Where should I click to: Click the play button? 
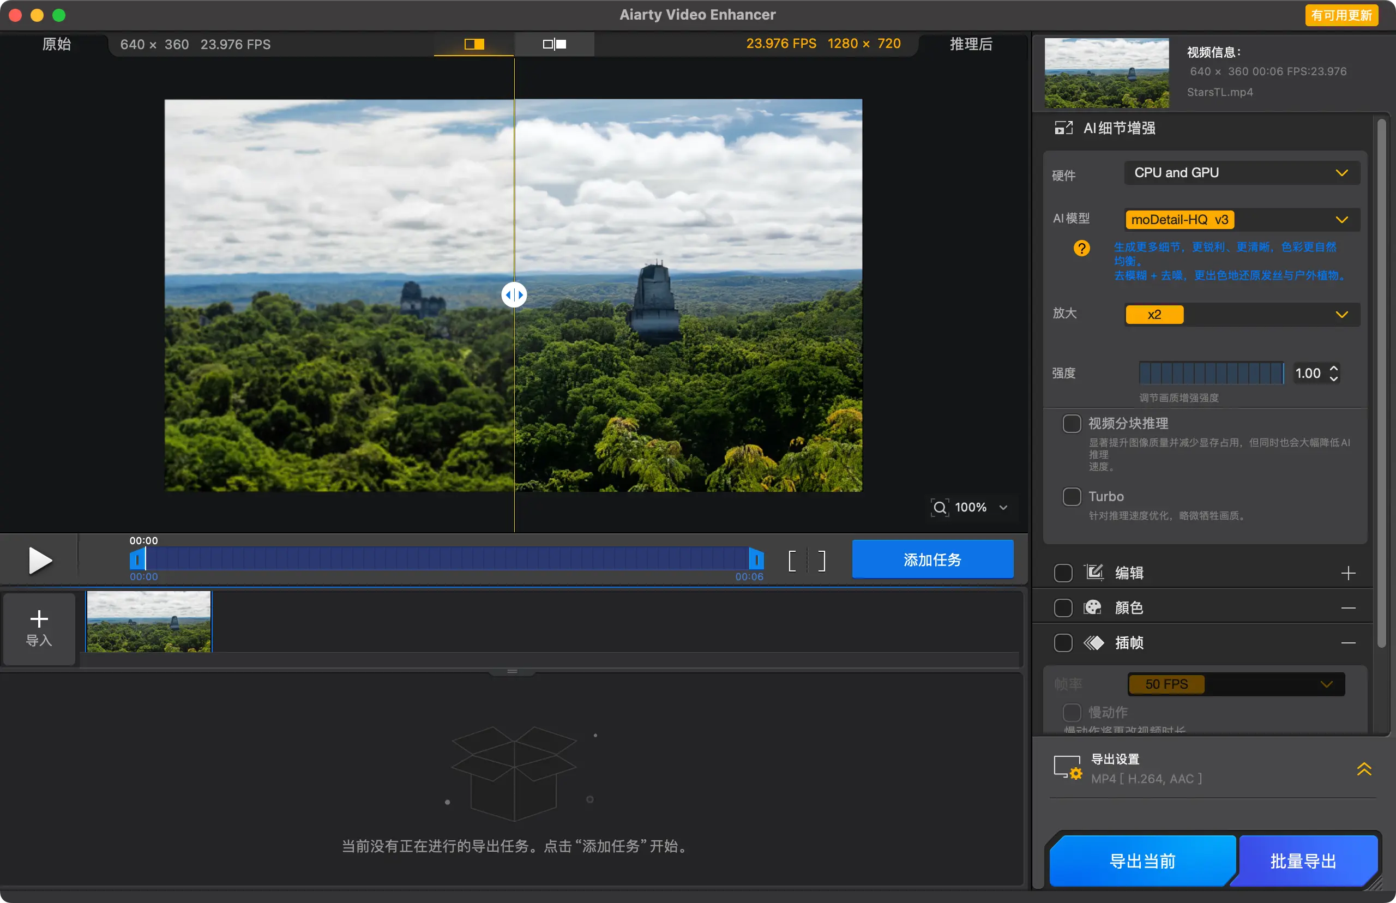pyautogui.click(x=40, y=560)
